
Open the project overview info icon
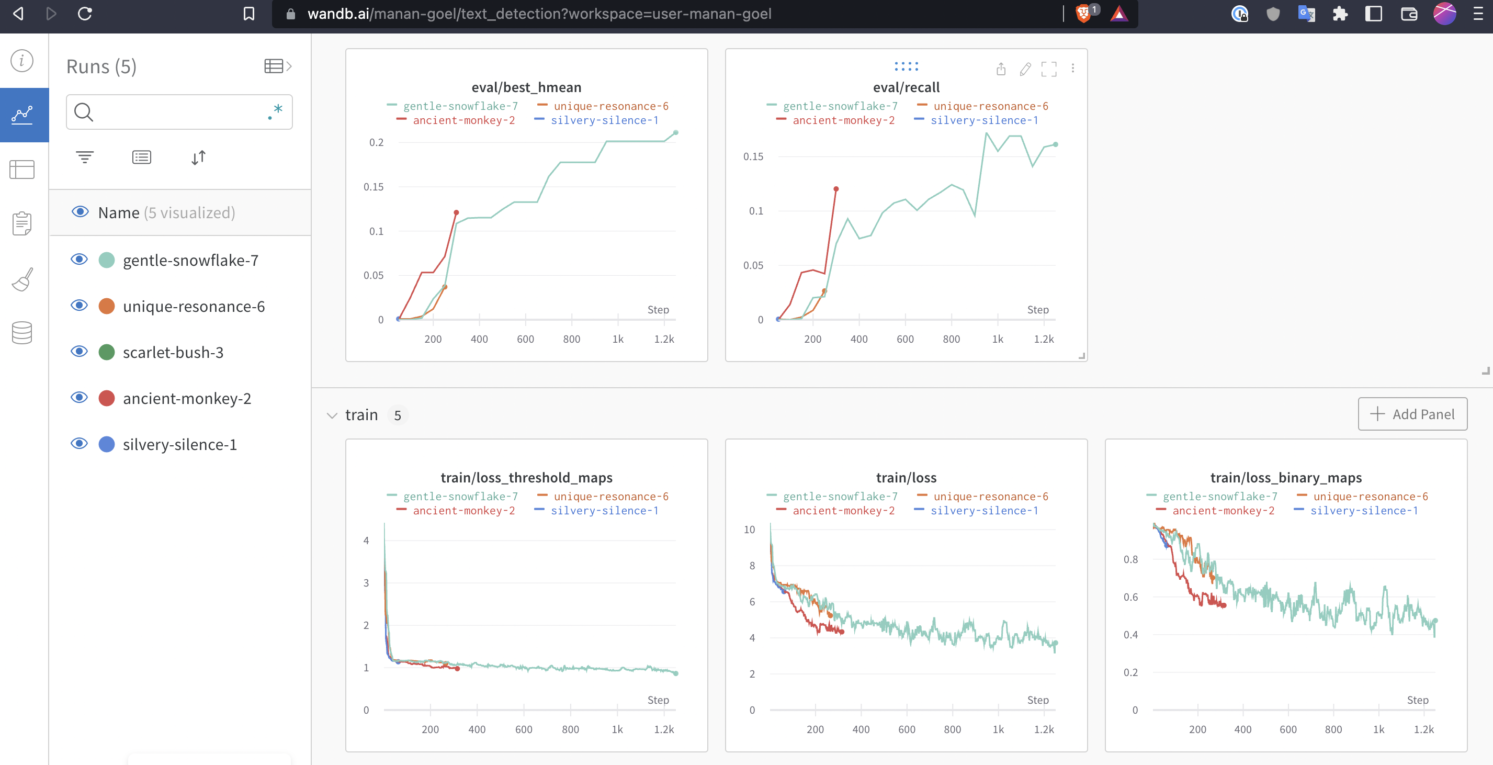22,60
